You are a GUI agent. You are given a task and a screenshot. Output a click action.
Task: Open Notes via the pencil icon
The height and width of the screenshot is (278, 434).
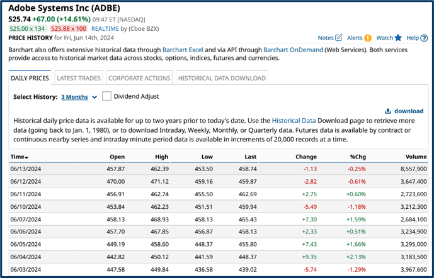[x=340, y=38]
